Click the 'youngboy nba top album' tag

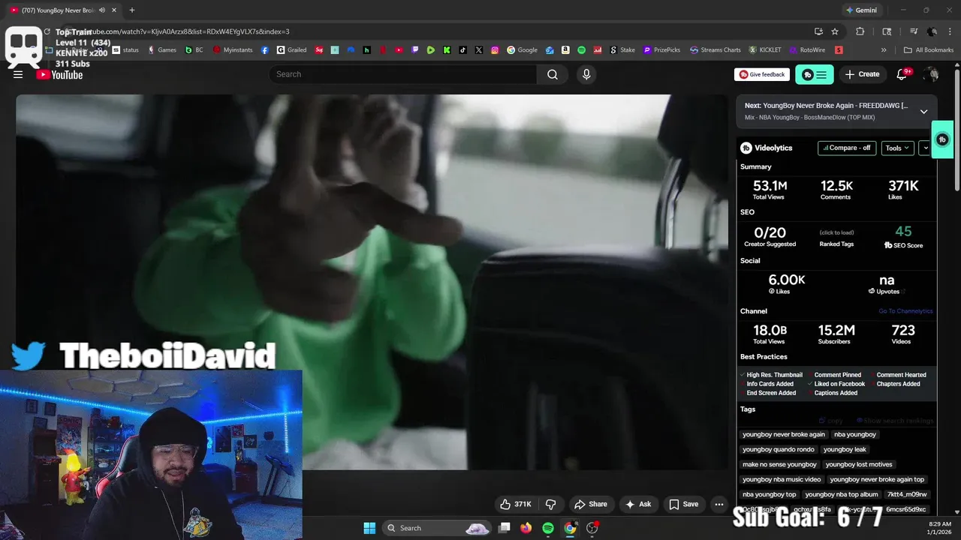[x=842, y=494]
